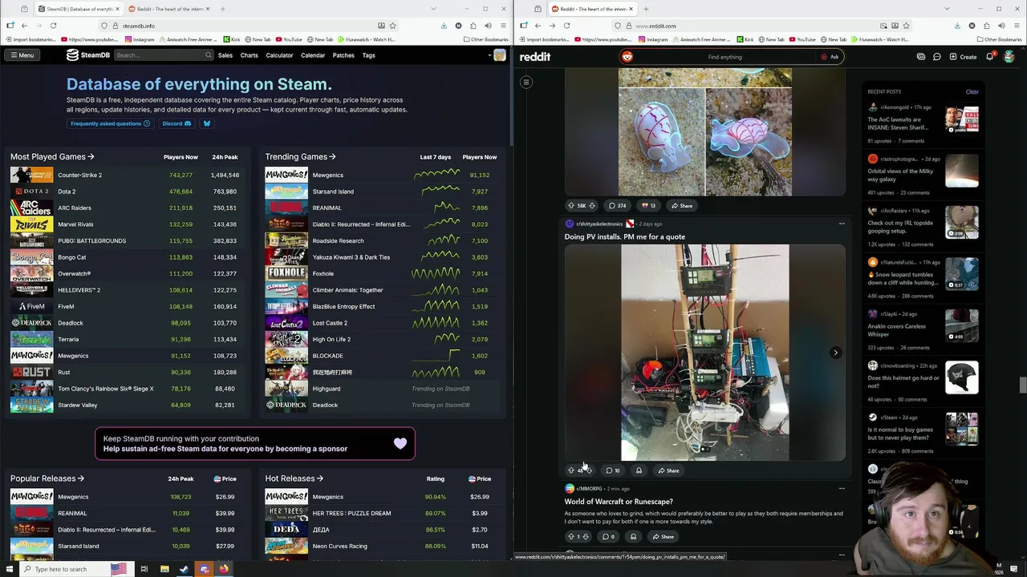Open comments on the 374-comment post

point(617,206)
